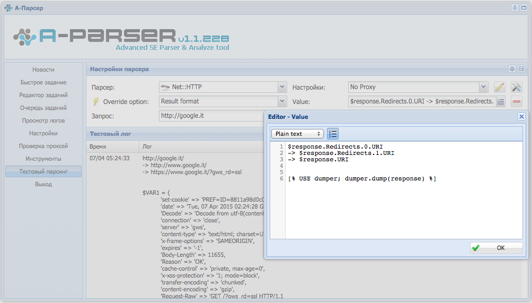The width and height of the screenshot is (532, 303).
Task: Open Редактор заданий
Action: pos(43,95)
